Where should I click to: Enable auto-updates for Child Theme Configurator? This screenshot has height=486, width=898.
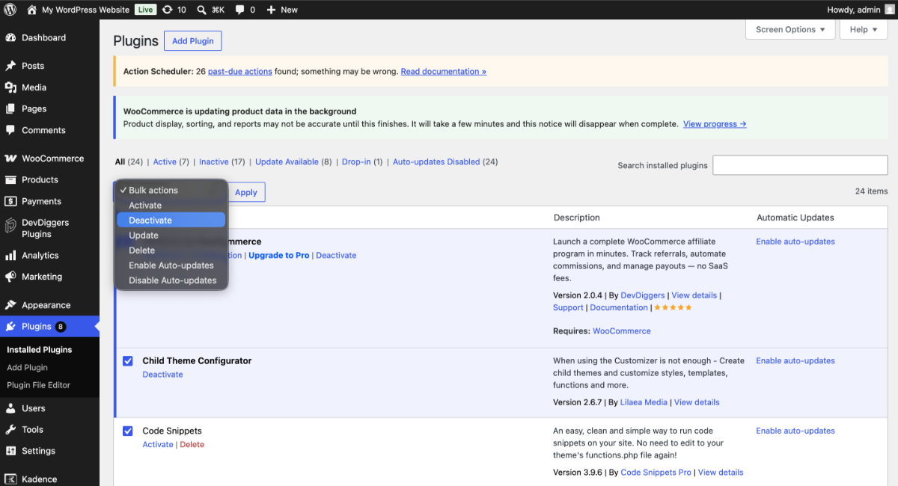click(795, 361)
